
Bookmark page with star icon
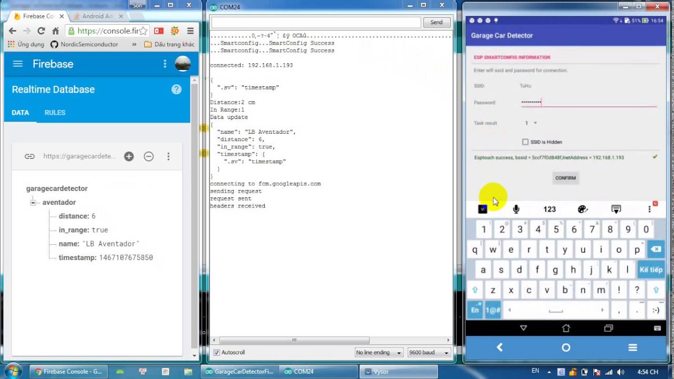(x=144, y=31)
